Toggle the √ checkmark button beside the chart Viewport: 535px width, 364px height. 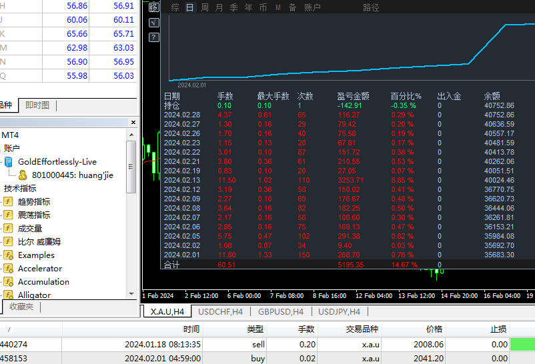(154, 23)
